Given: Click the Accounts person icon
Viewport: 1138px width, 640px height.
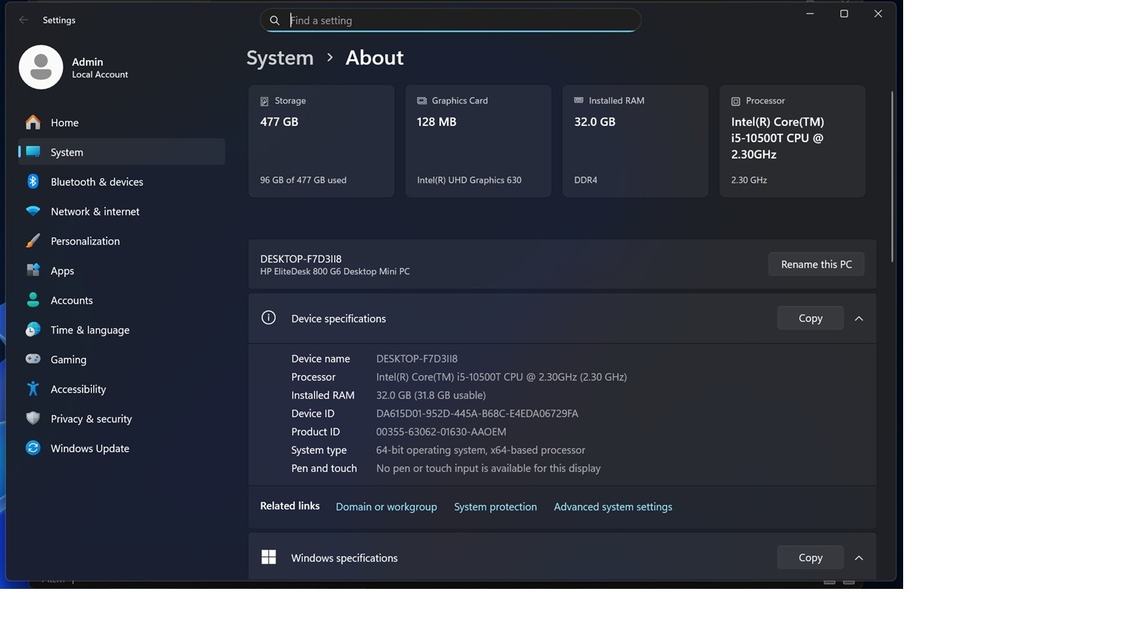Looking at the screenshot, I should pos(33,300).
